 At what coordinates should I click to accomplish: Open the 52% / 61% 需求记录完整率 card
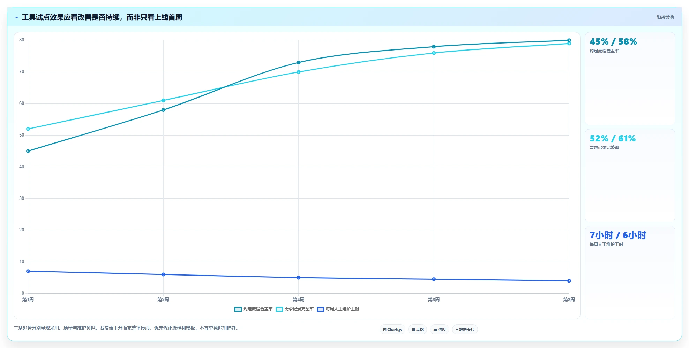click(x=630, y=176)
